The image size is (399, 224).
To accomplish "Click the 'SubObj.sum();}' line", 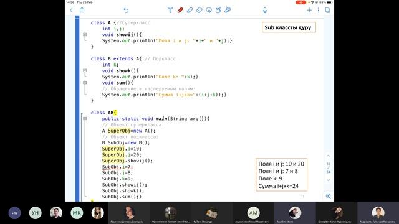I will click(122, 197).
